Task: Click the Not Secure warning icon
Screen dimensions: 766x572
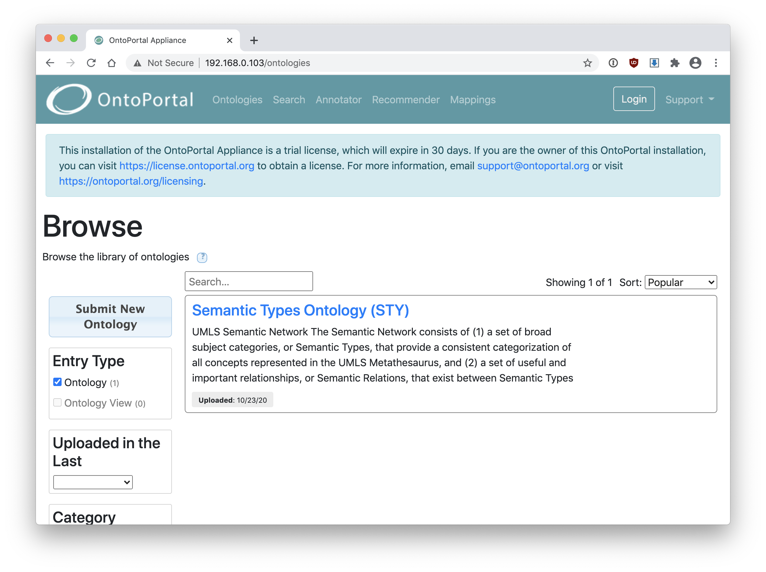Action: 138,63
